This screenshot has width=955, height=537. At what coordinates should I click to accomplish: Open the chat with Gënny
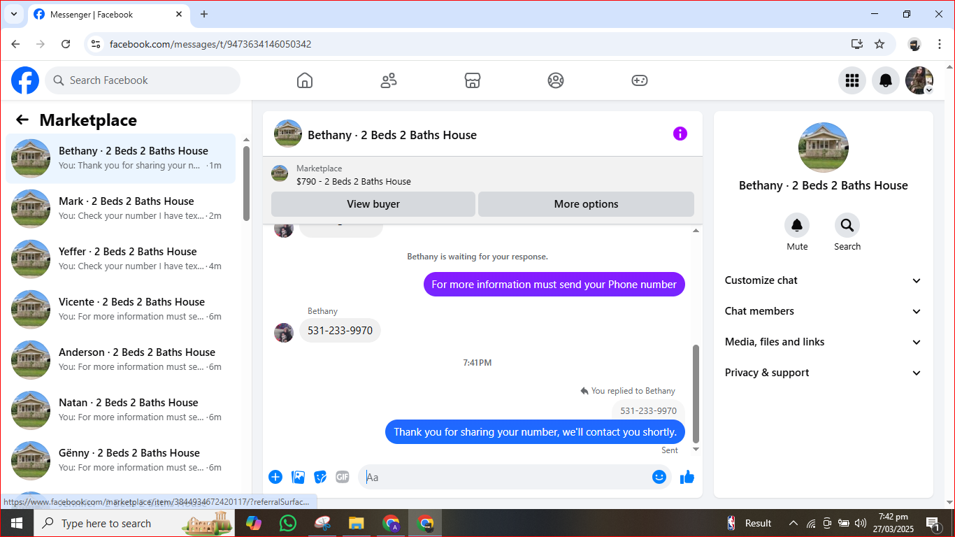tap(120, 460)
